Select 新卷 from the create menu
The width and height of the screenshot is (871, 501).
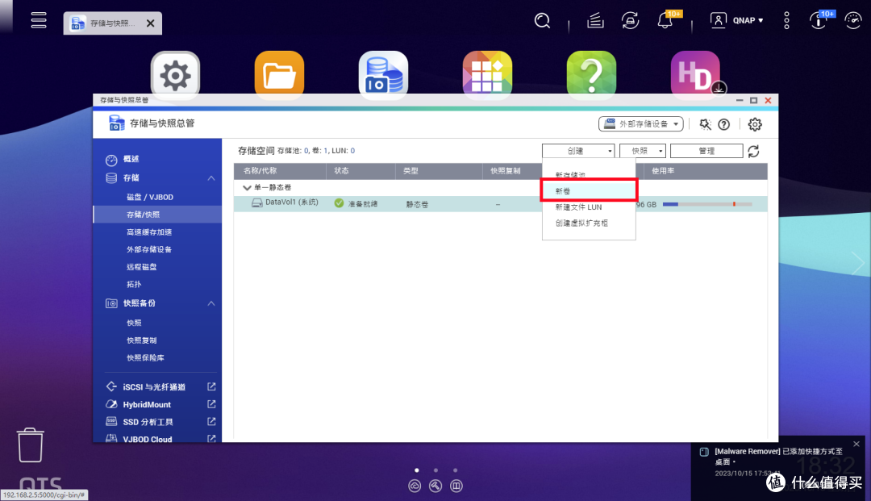pos(589,190)
